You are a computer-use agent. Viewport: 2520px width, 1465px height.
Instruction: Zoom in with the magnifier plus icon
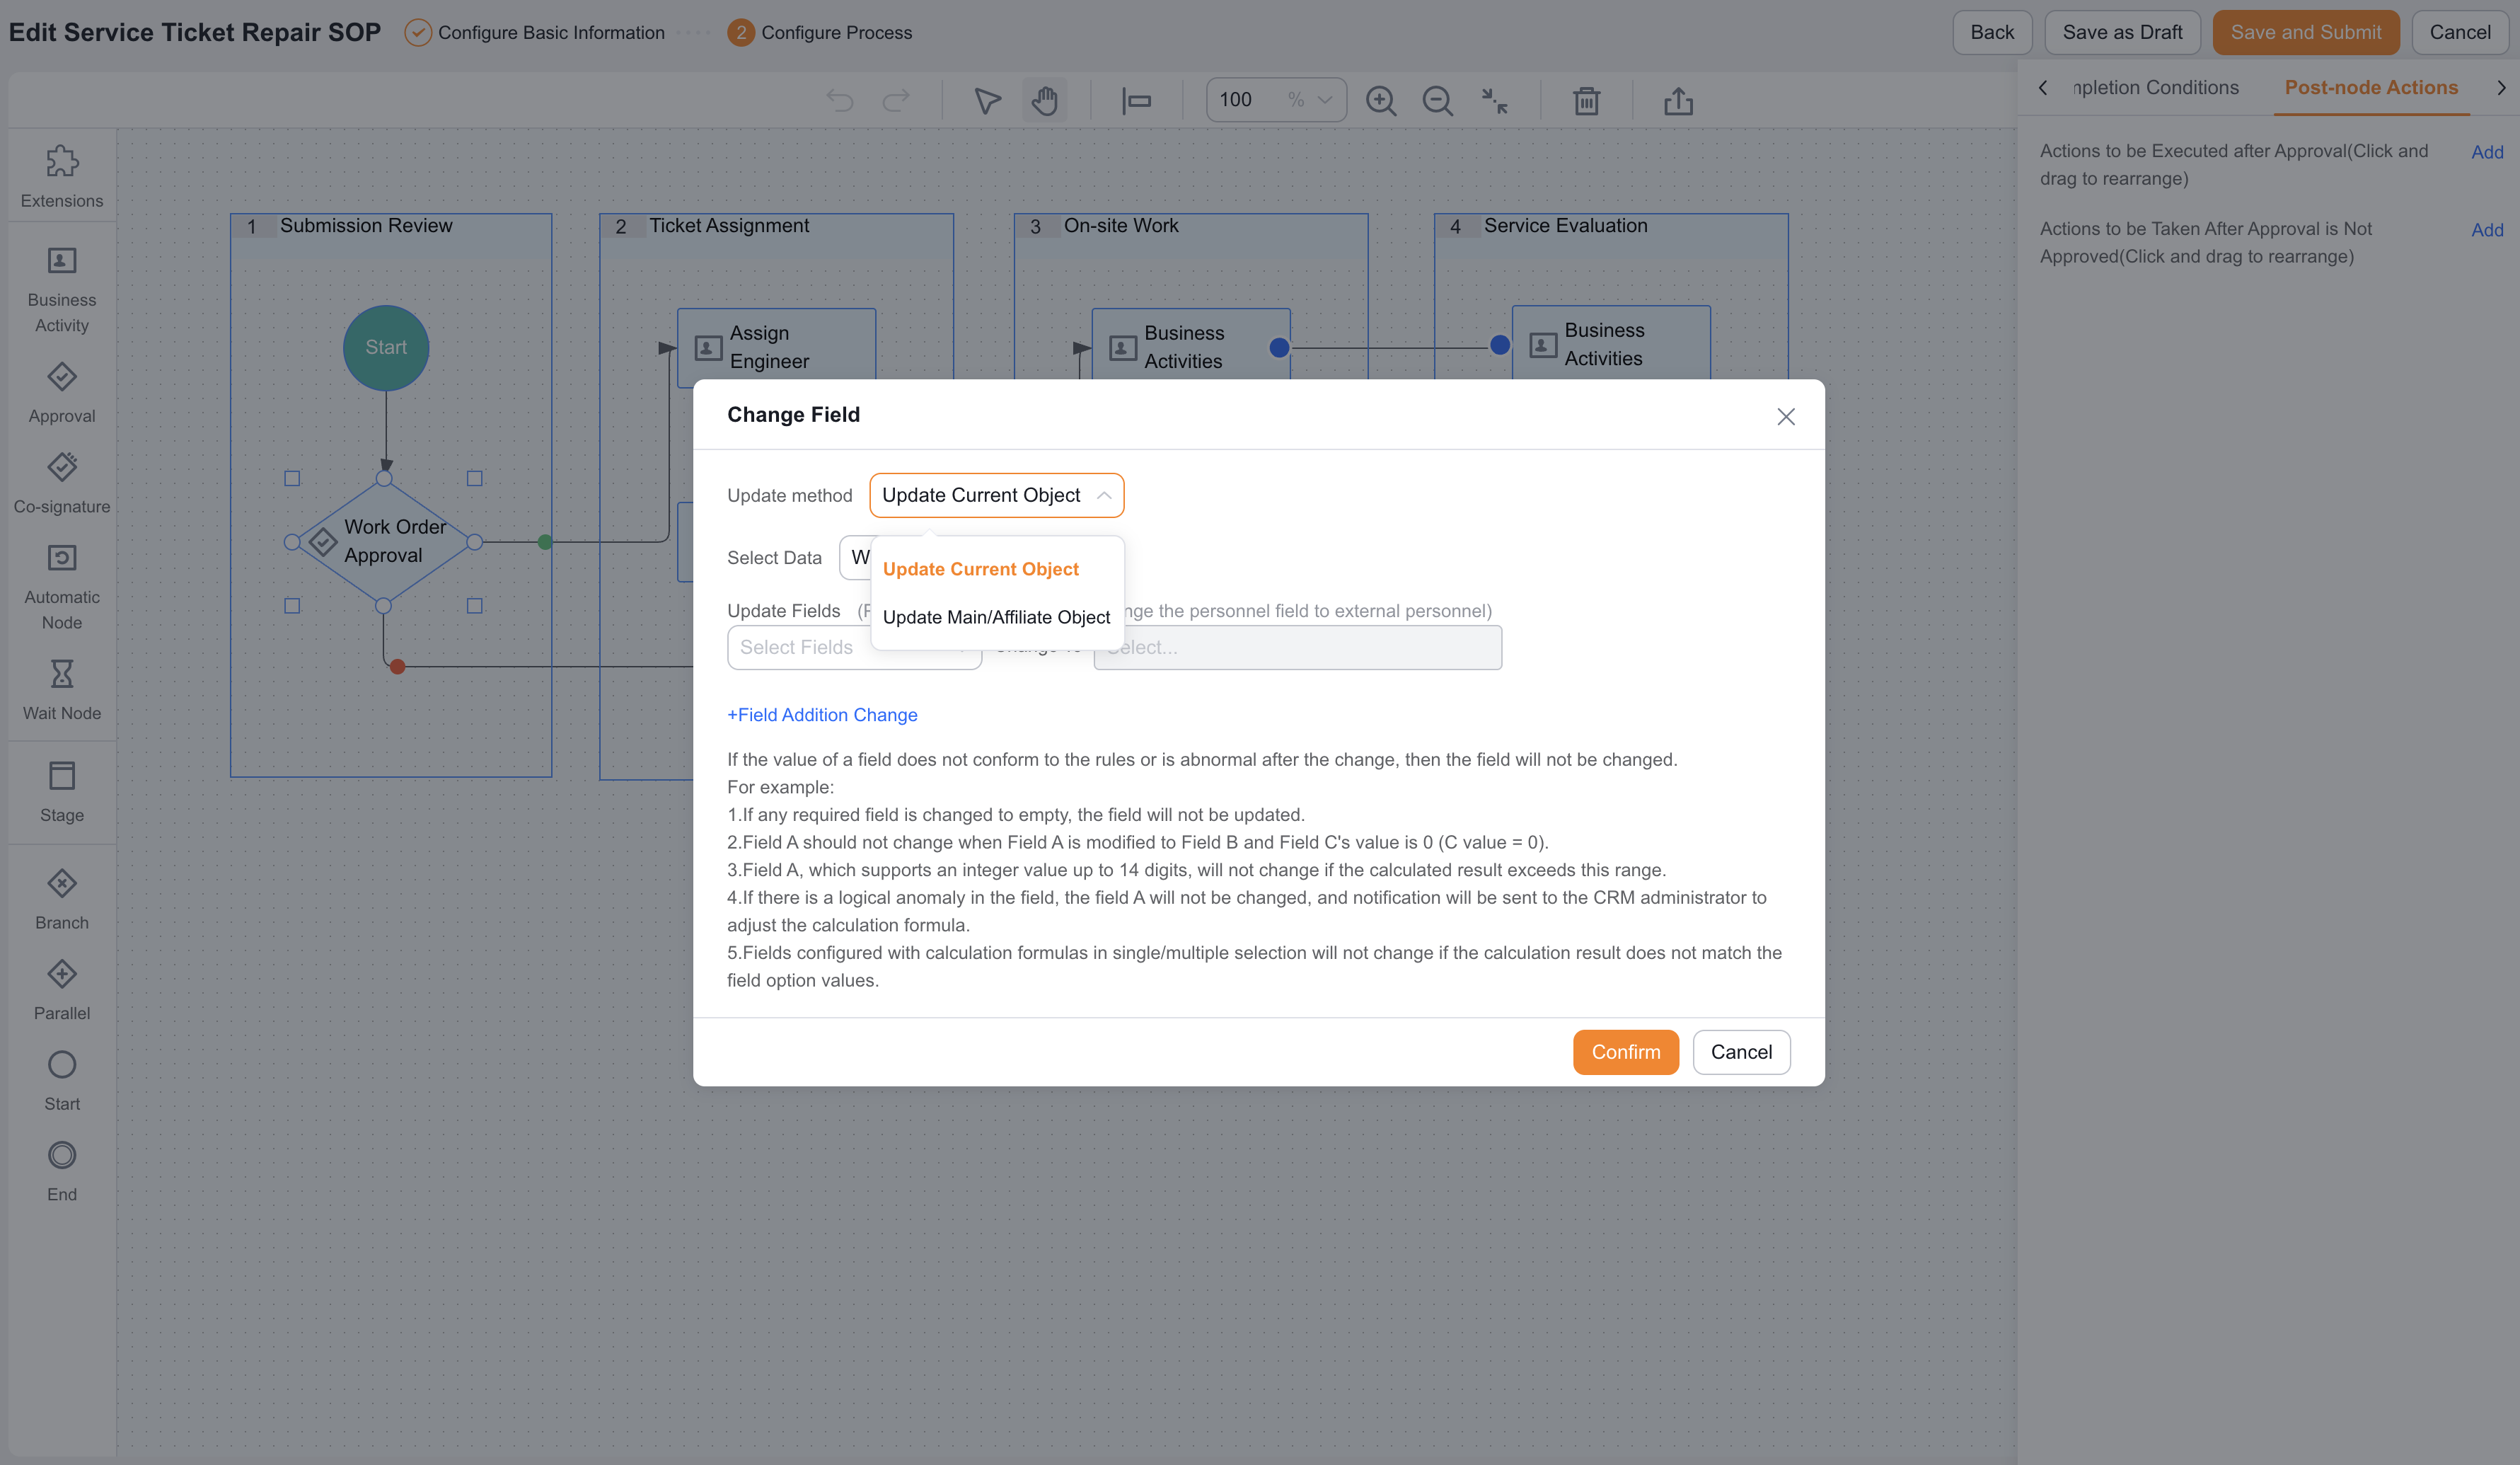point(1381,100)
